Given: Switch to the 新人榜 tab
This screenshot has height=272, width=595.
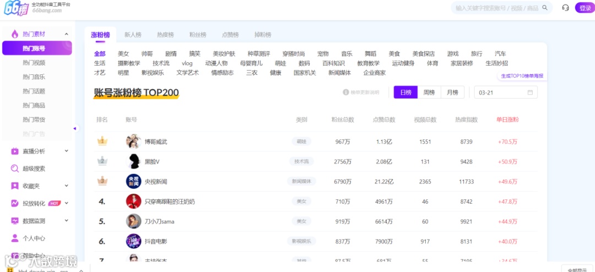Looking at the screenshot, I should pyautogui.click(x=133, y=35).
